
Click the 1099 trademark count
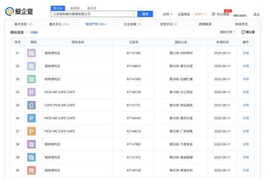point(34,32)
